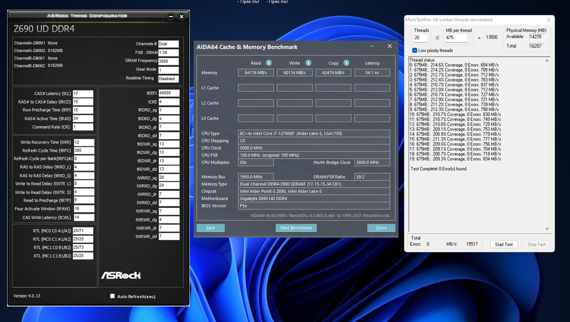This screenshot has width=570, height=322.
Task: Close AIDA64 window with X icon
Action: (x=390, y=46)
